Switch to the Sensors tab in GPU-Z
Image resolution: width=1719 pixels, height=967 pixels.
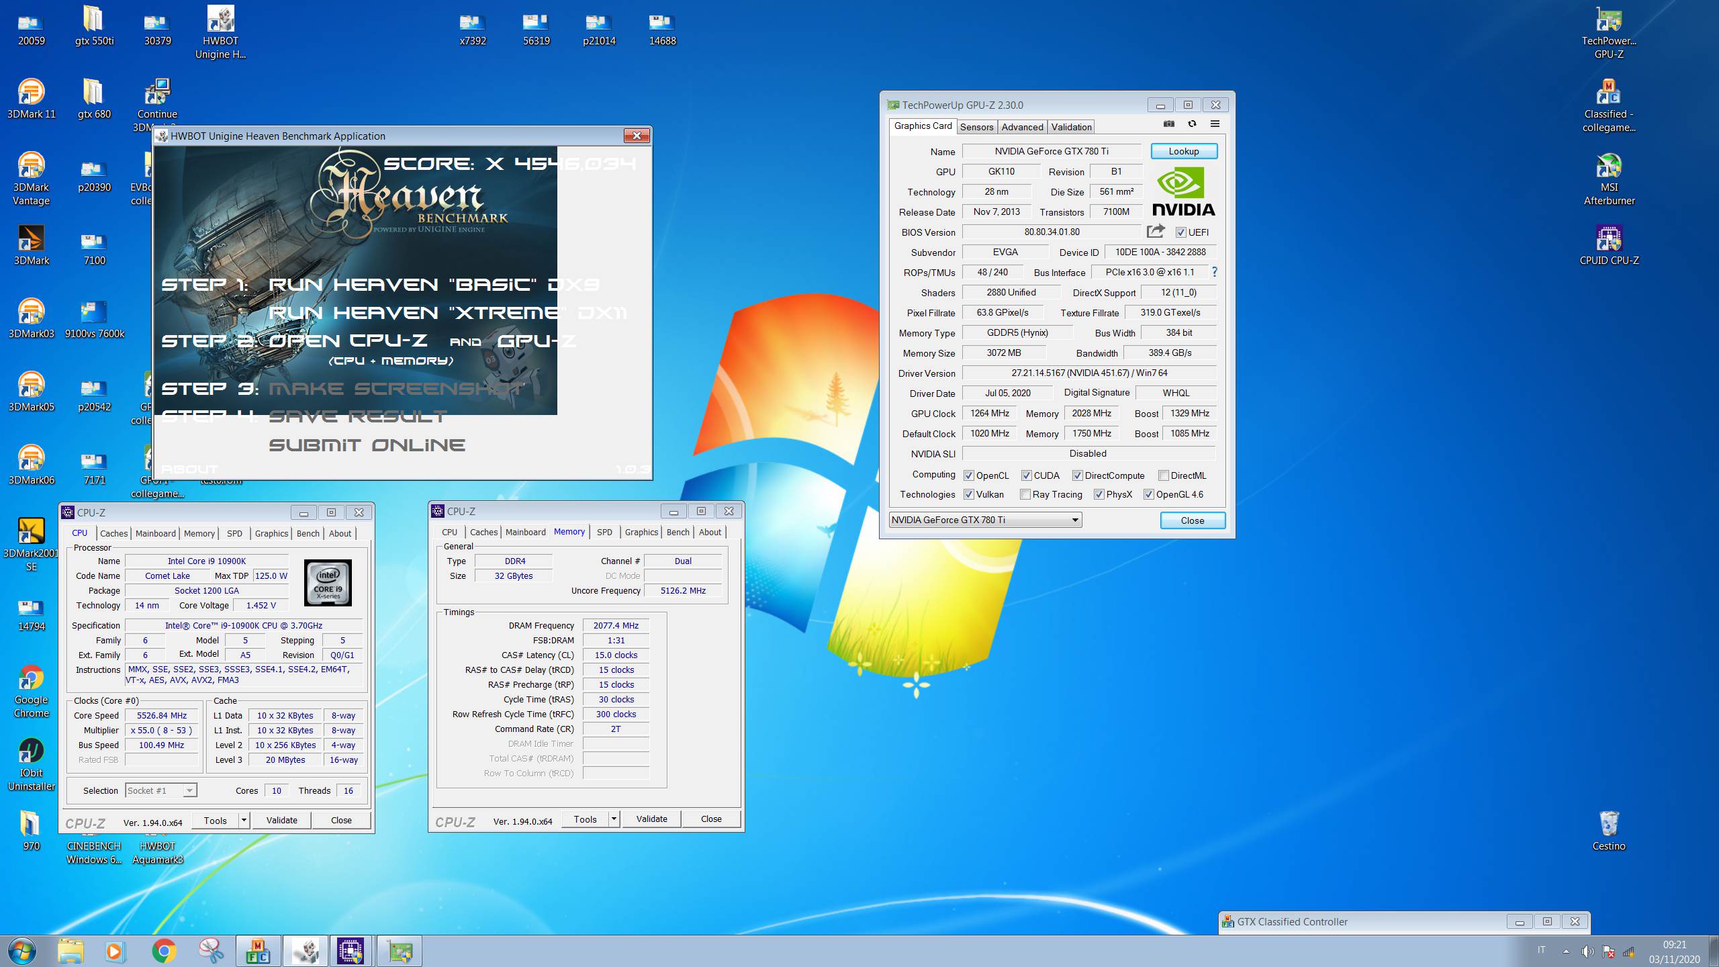976,127
